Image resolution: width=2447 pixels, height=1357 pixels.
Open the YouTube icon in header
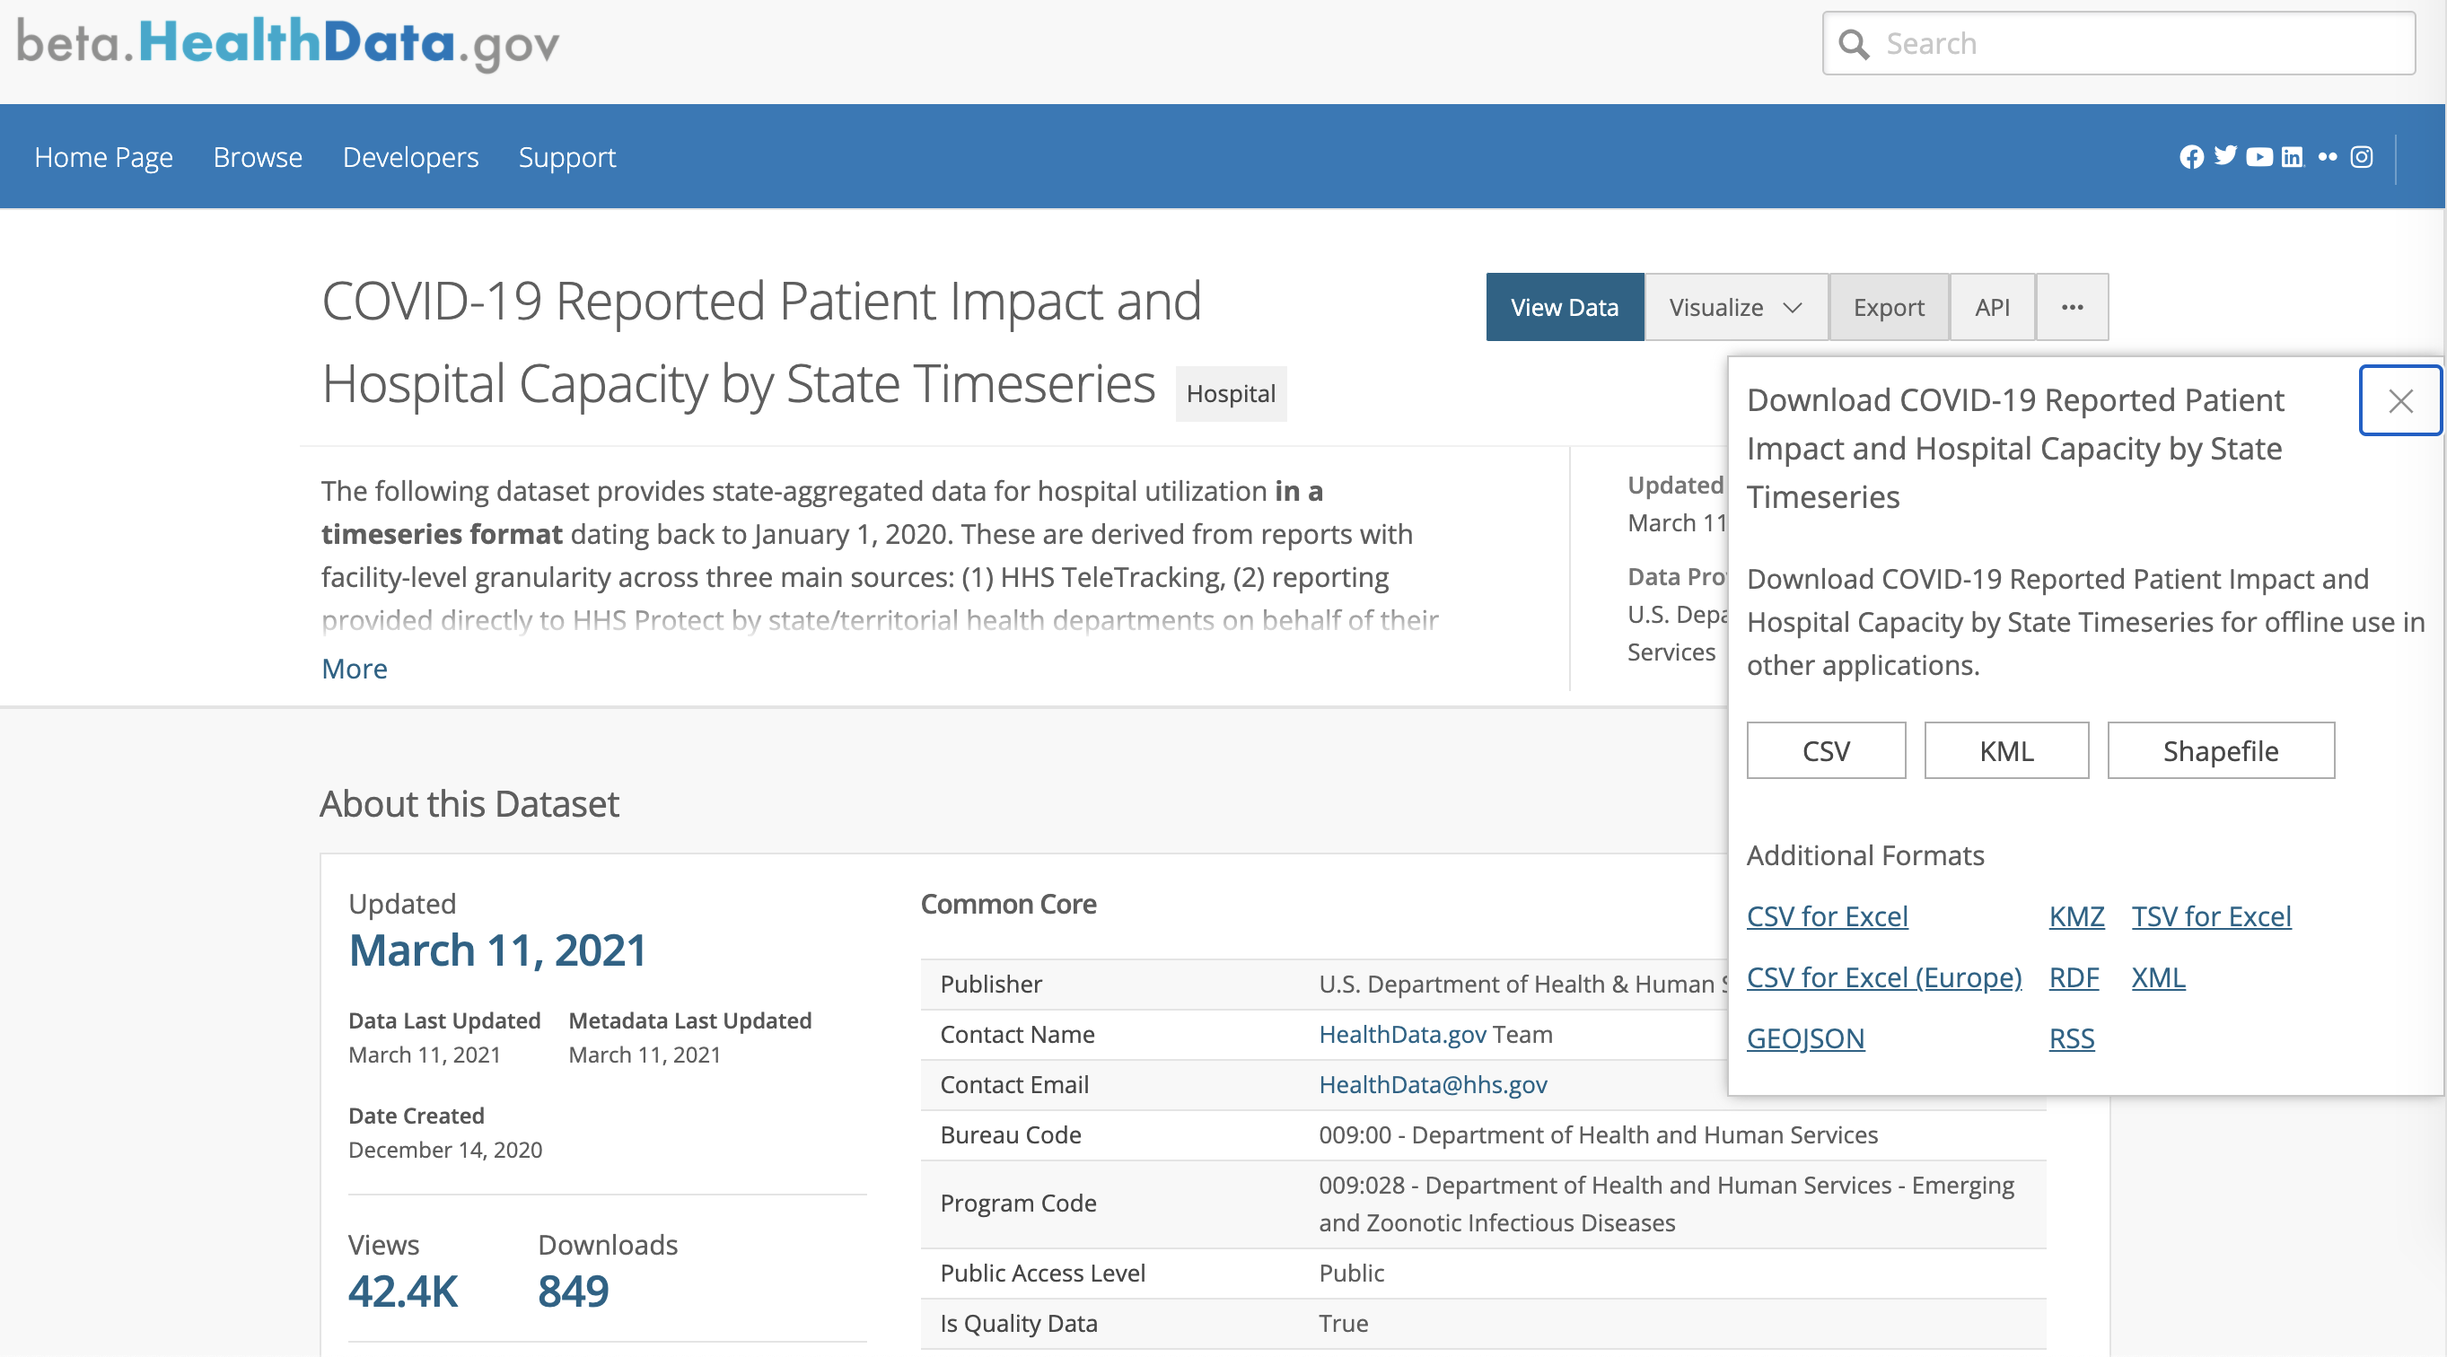point(2258,157)
